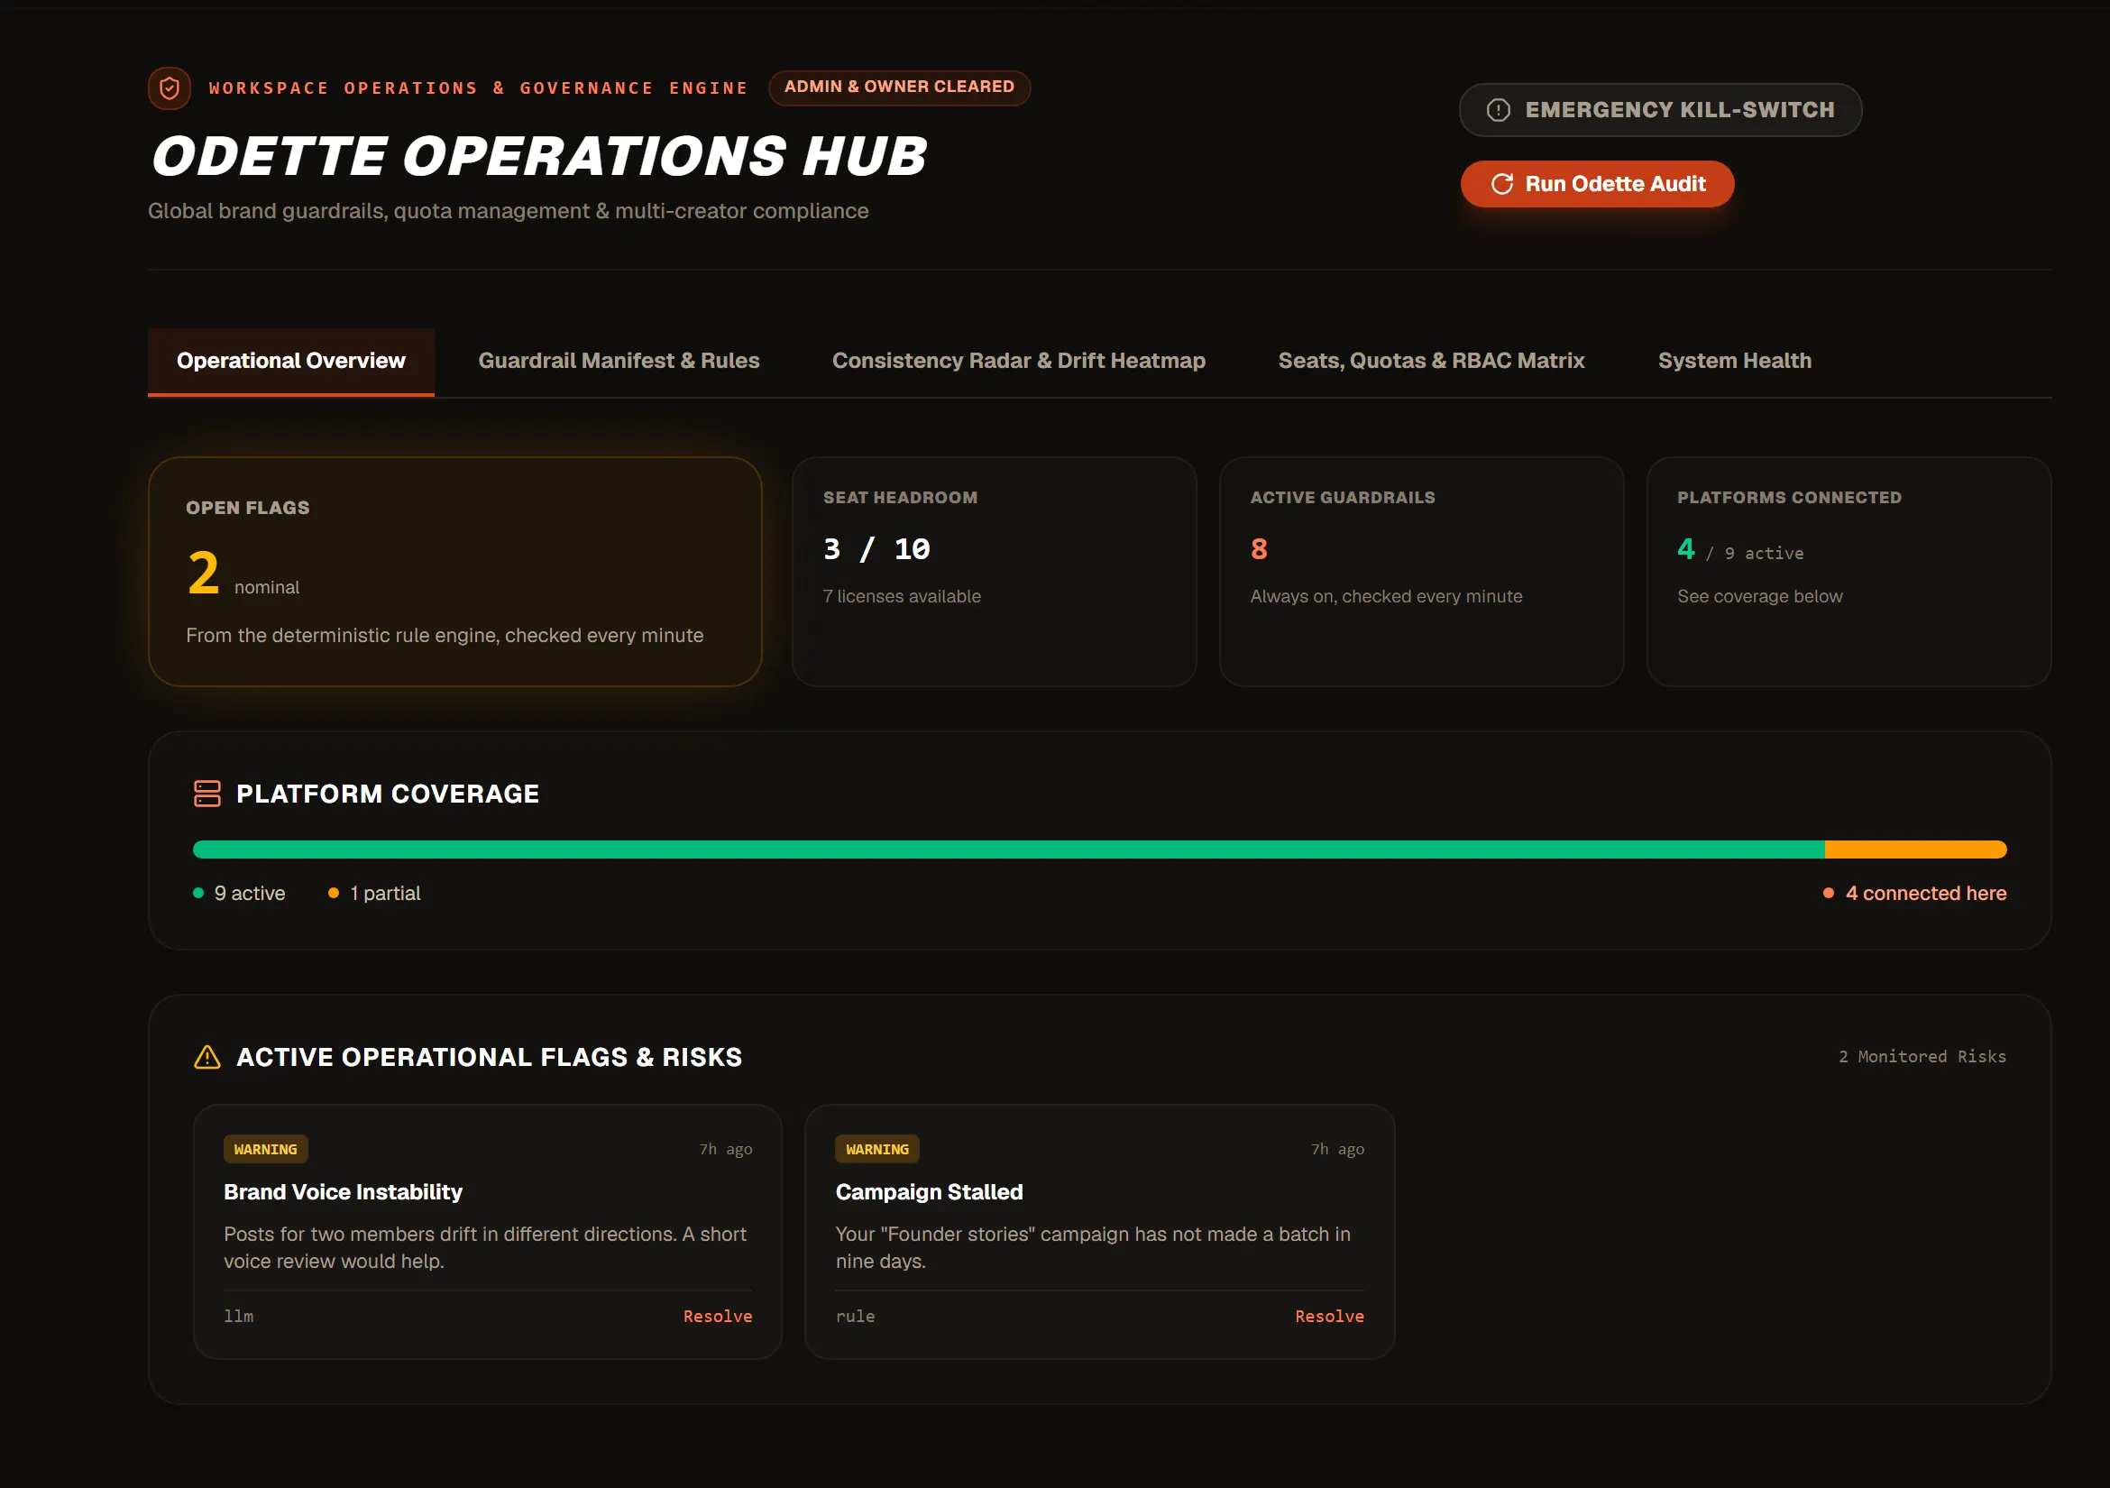The width and height of the screenshot is (2110, 1488).
Task: Click the WARNING badge on Brand Voice Instability
Action: click(266, 1149)
